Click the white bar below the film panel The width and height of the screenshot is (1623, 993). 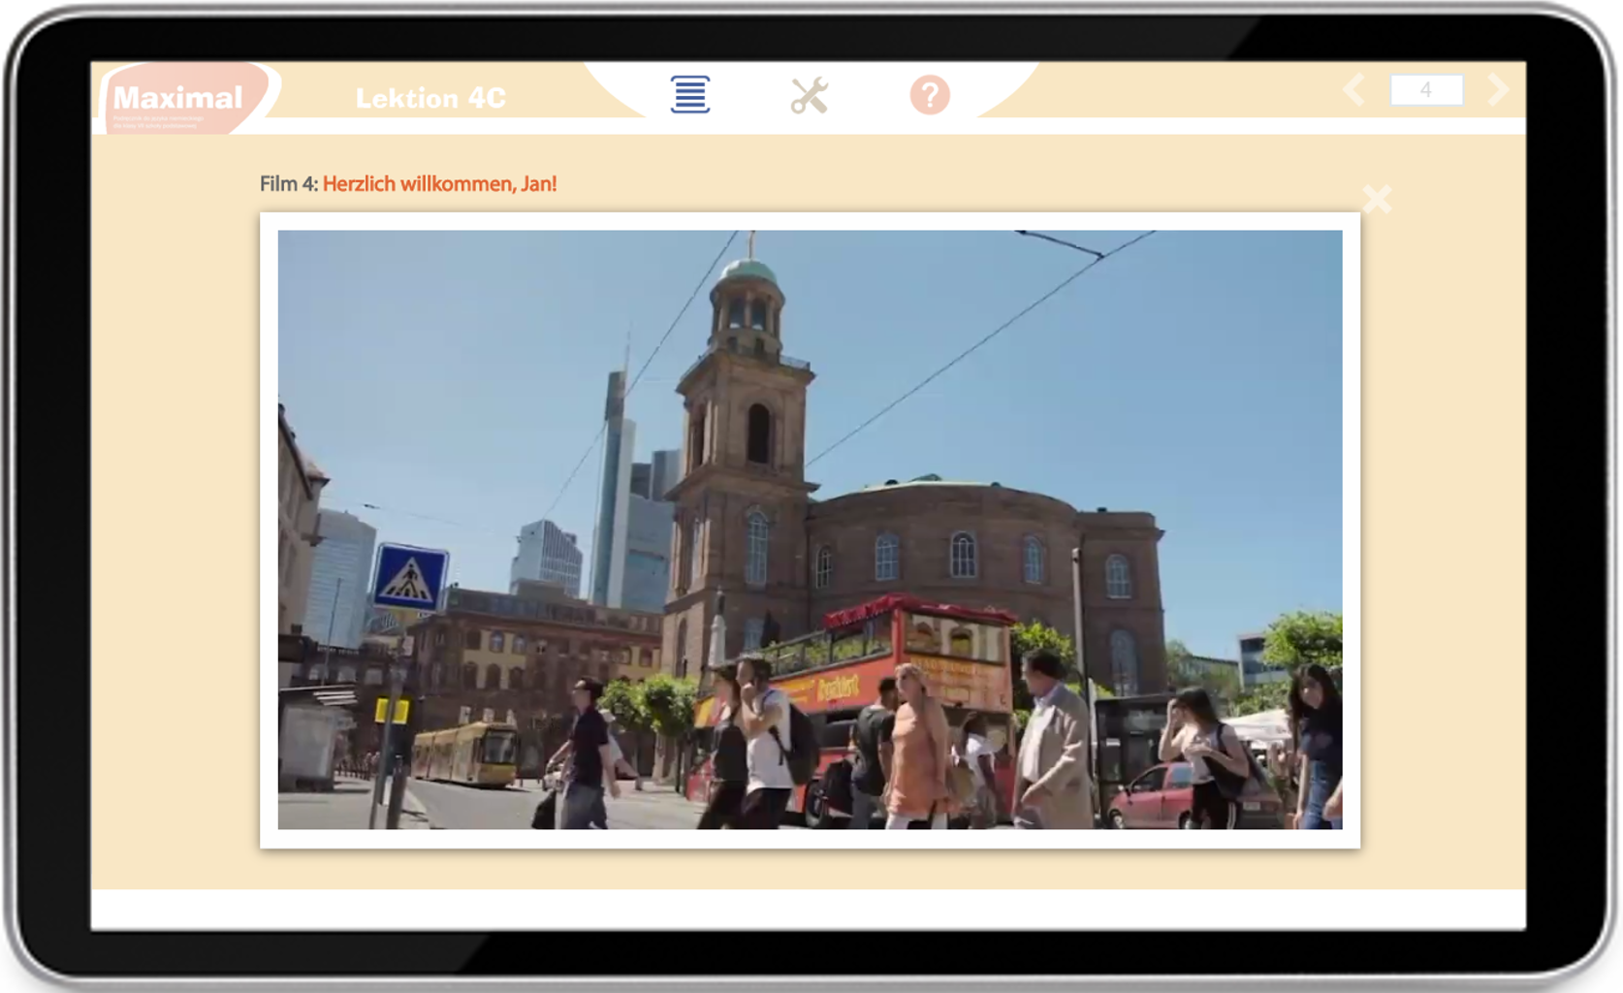tap(808, 910)
